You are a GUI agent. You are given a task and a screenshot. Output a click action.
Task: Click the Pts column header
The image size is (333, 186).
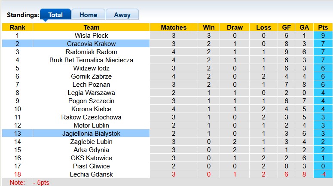pos(323,27)
